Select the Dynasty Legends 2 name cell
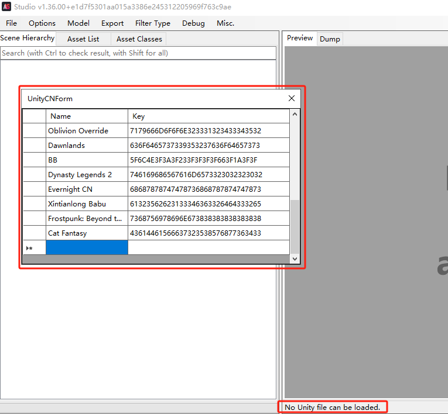 point(87,175)
